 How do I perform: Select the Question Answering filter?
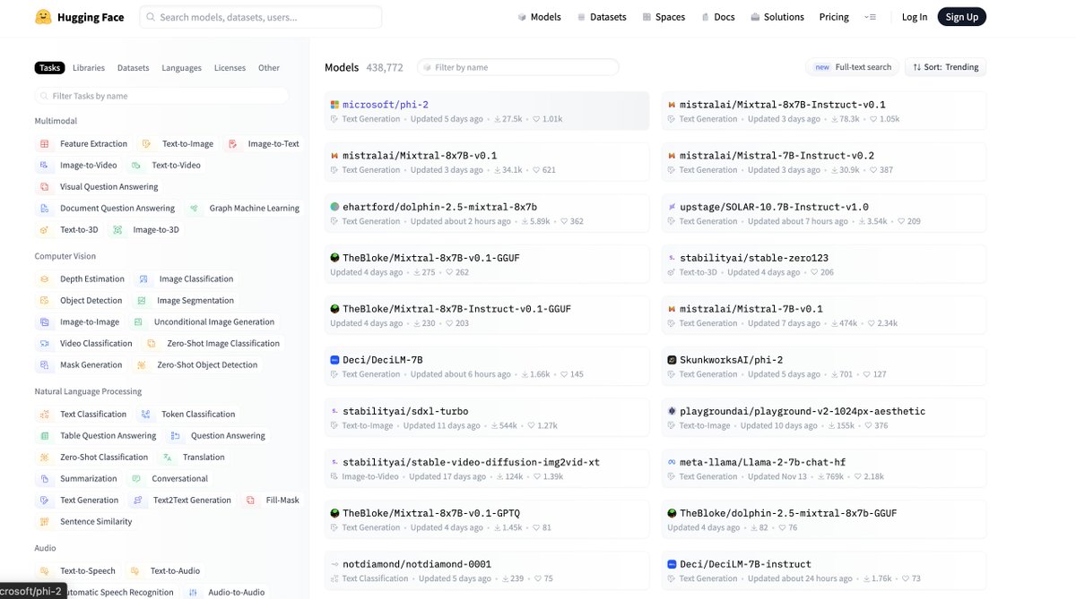(218, 436)
